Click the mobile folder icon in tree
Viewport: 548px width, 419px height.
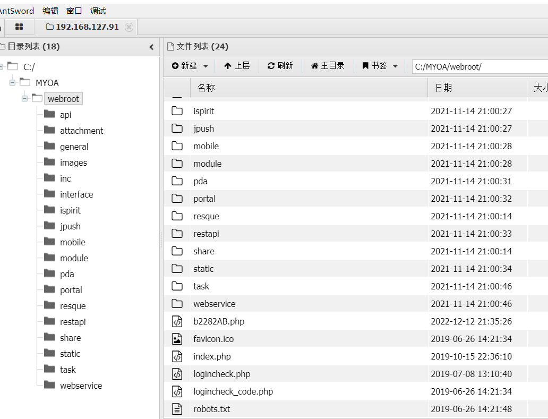49,242
